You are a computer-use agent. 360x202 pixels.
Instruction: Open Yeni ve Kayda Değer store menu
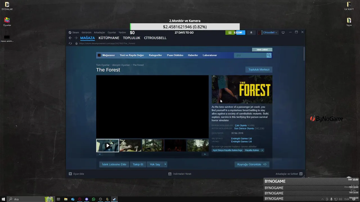(132, 55)
